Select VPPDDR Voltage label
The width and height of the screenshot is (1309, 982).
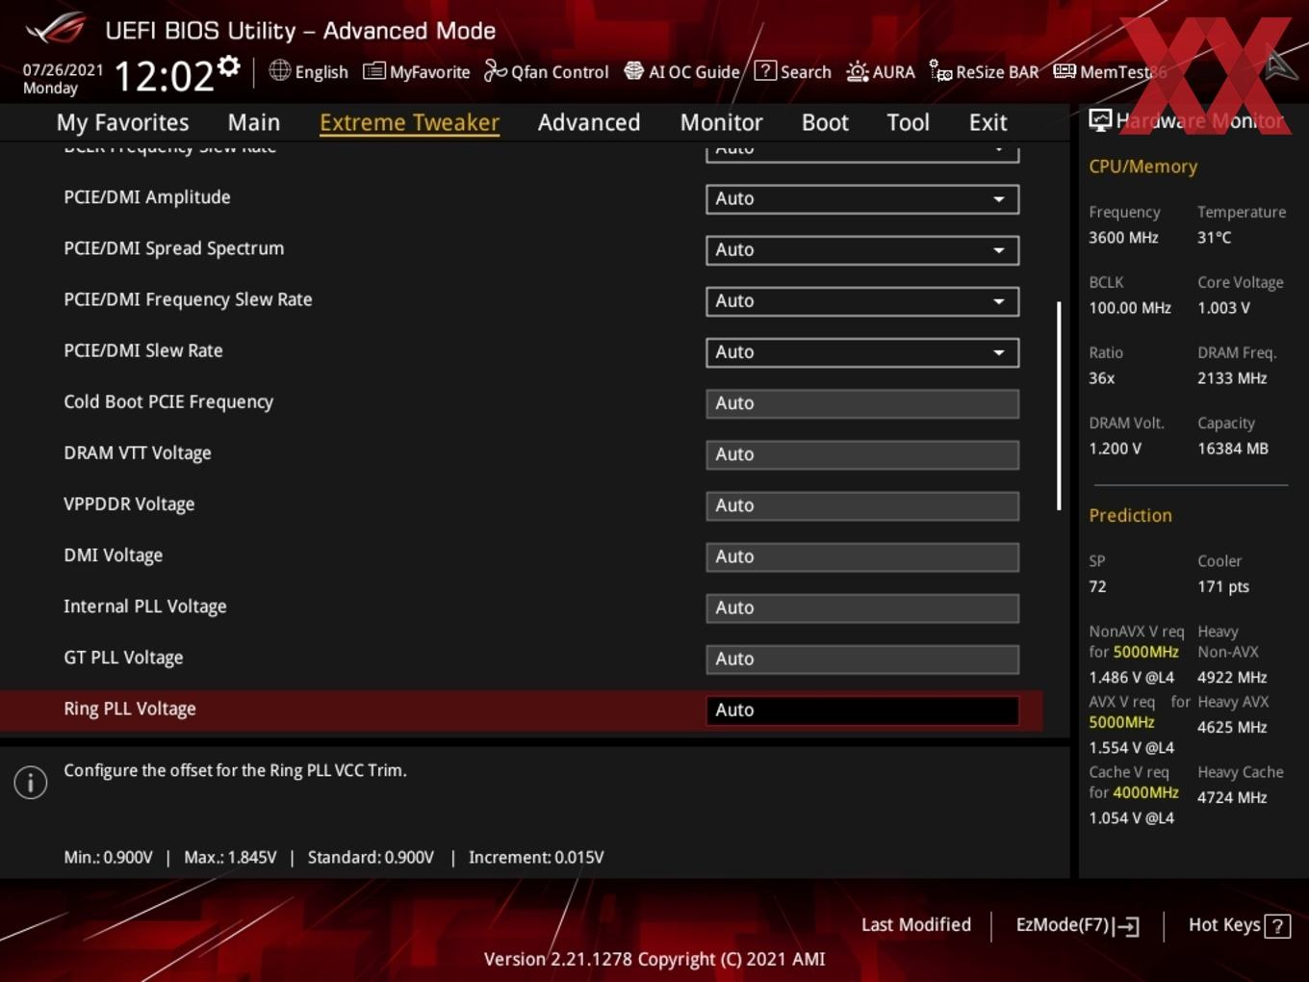coord(129,504)
